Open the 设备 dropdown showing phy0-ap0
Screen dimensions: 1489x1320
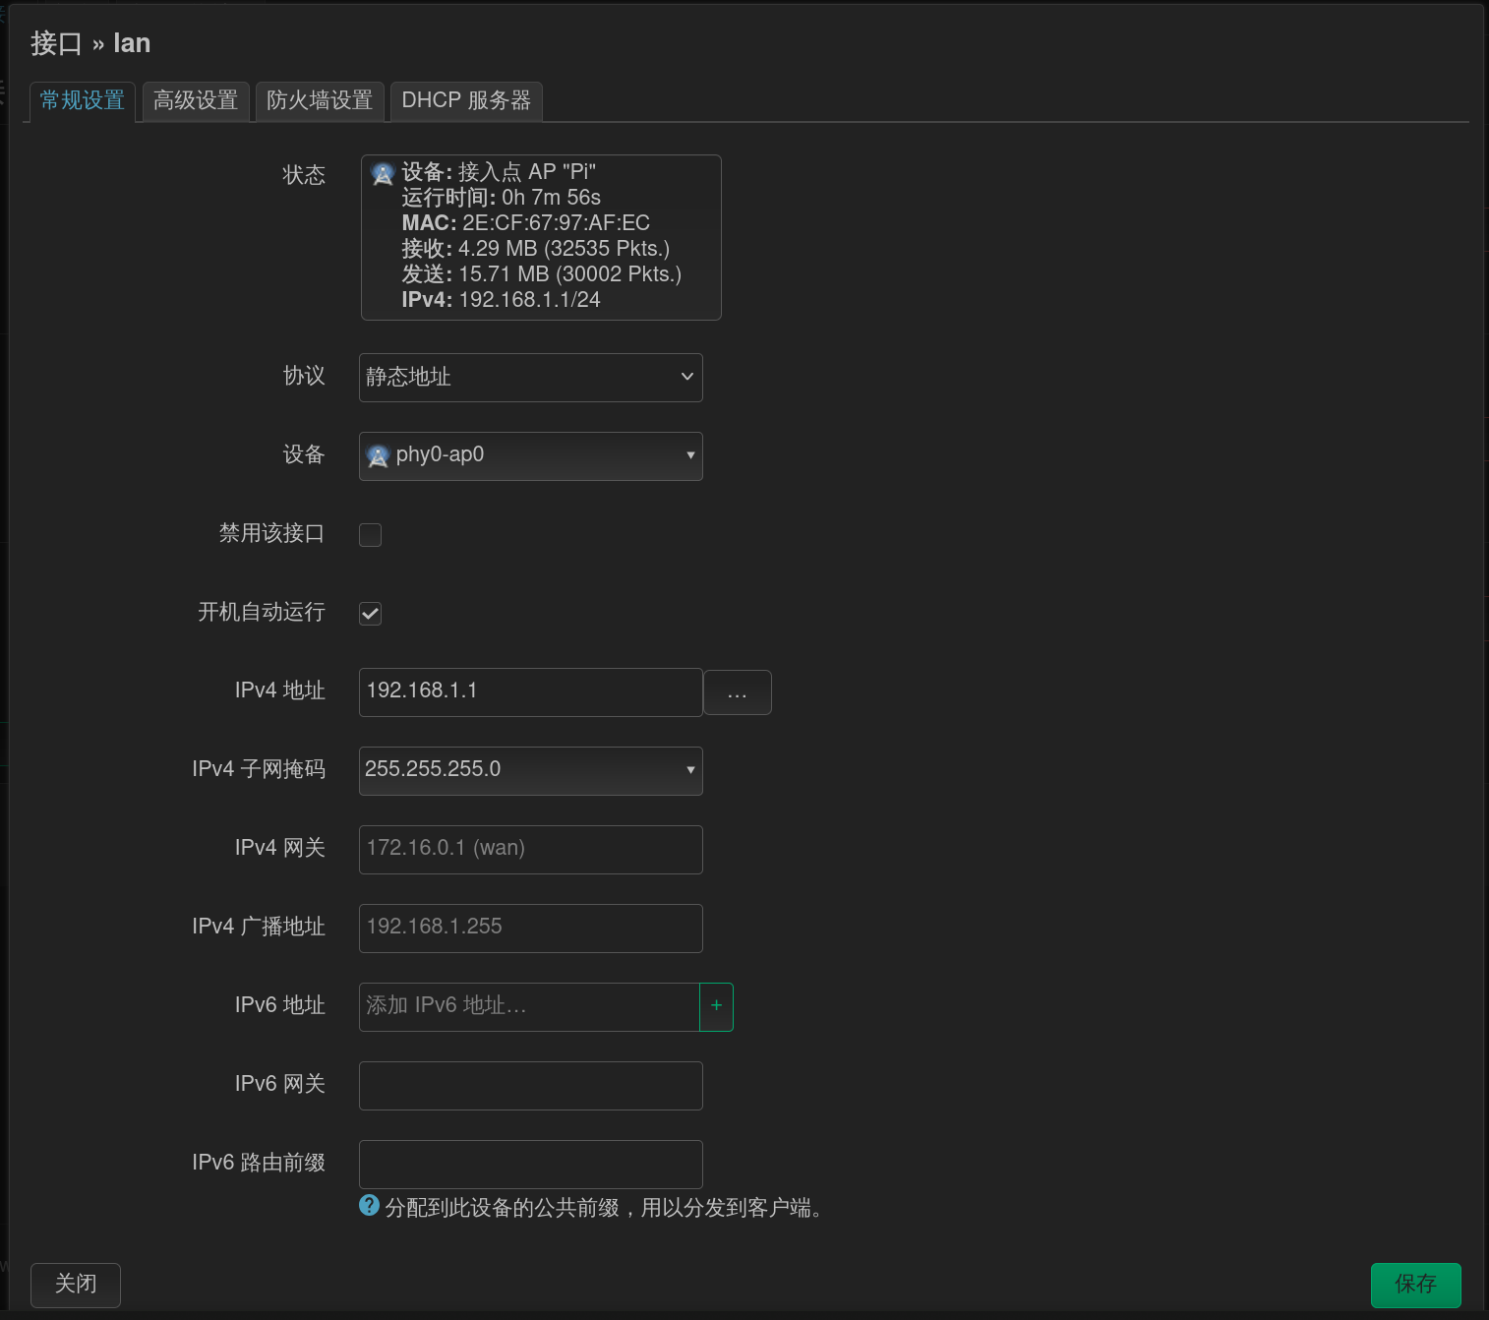(x=530, y=455)
